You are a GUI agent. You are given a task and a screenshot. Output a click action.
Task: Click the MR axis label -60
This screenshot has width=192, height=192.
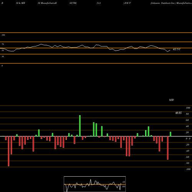[187, 157]
